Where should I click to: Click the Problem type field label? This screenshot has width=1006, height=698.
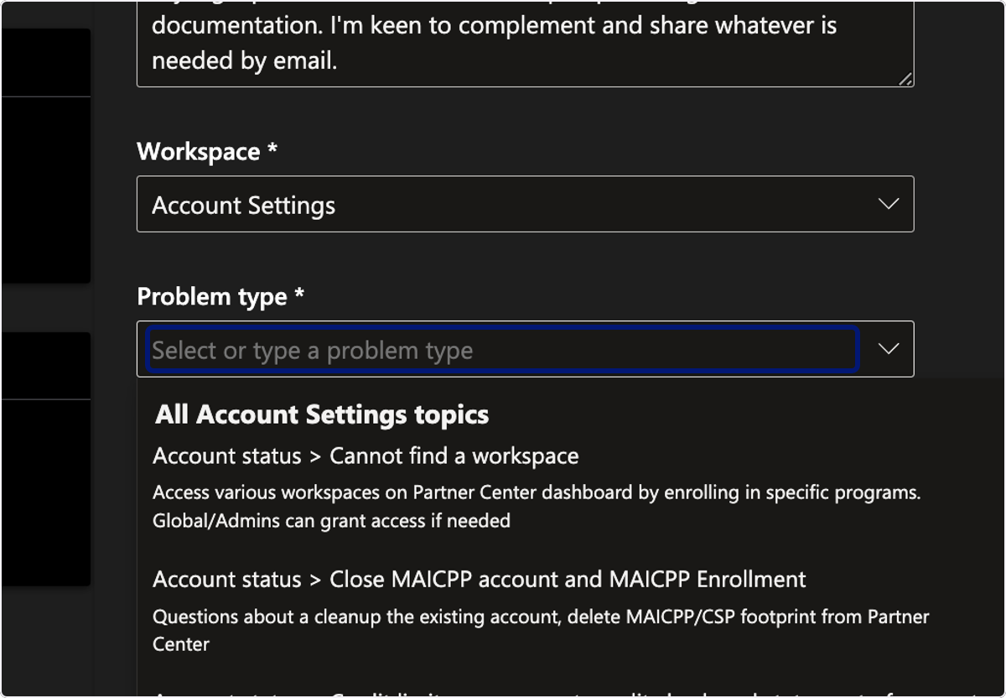(x=220, y=297)
